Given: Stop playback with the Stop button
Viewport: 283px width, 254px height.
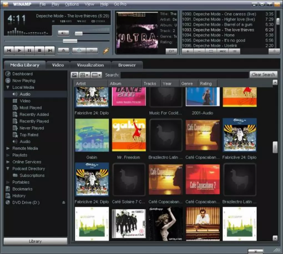Looking at the screenshot, I should pyautogui.click(x=40, y=50).
